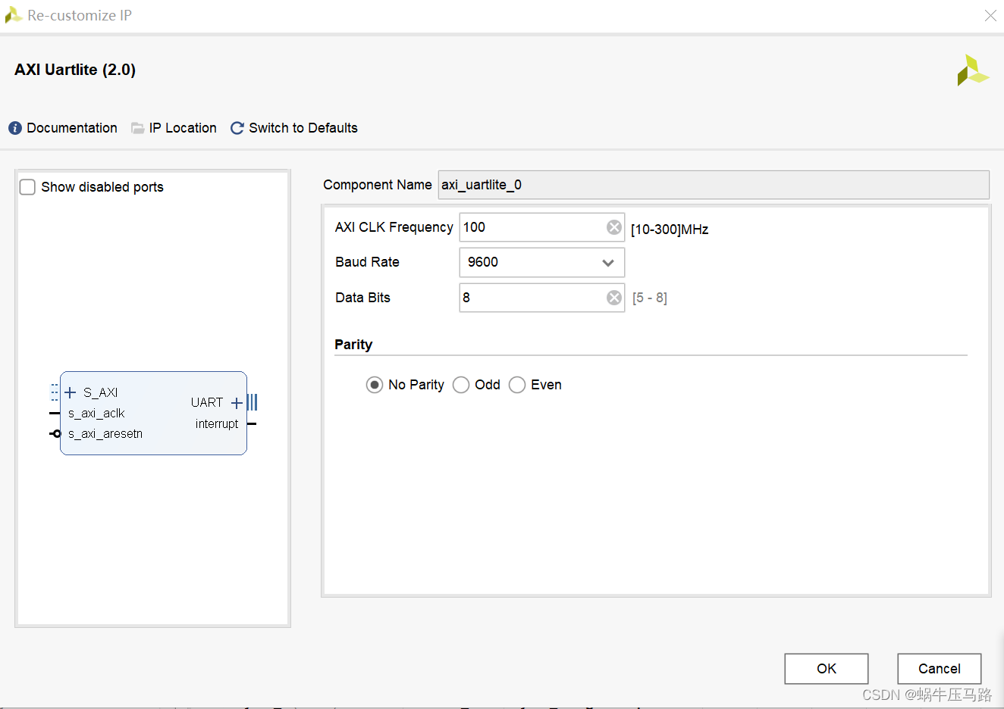Click the [10-300]MHz range hint

[670, 230]
